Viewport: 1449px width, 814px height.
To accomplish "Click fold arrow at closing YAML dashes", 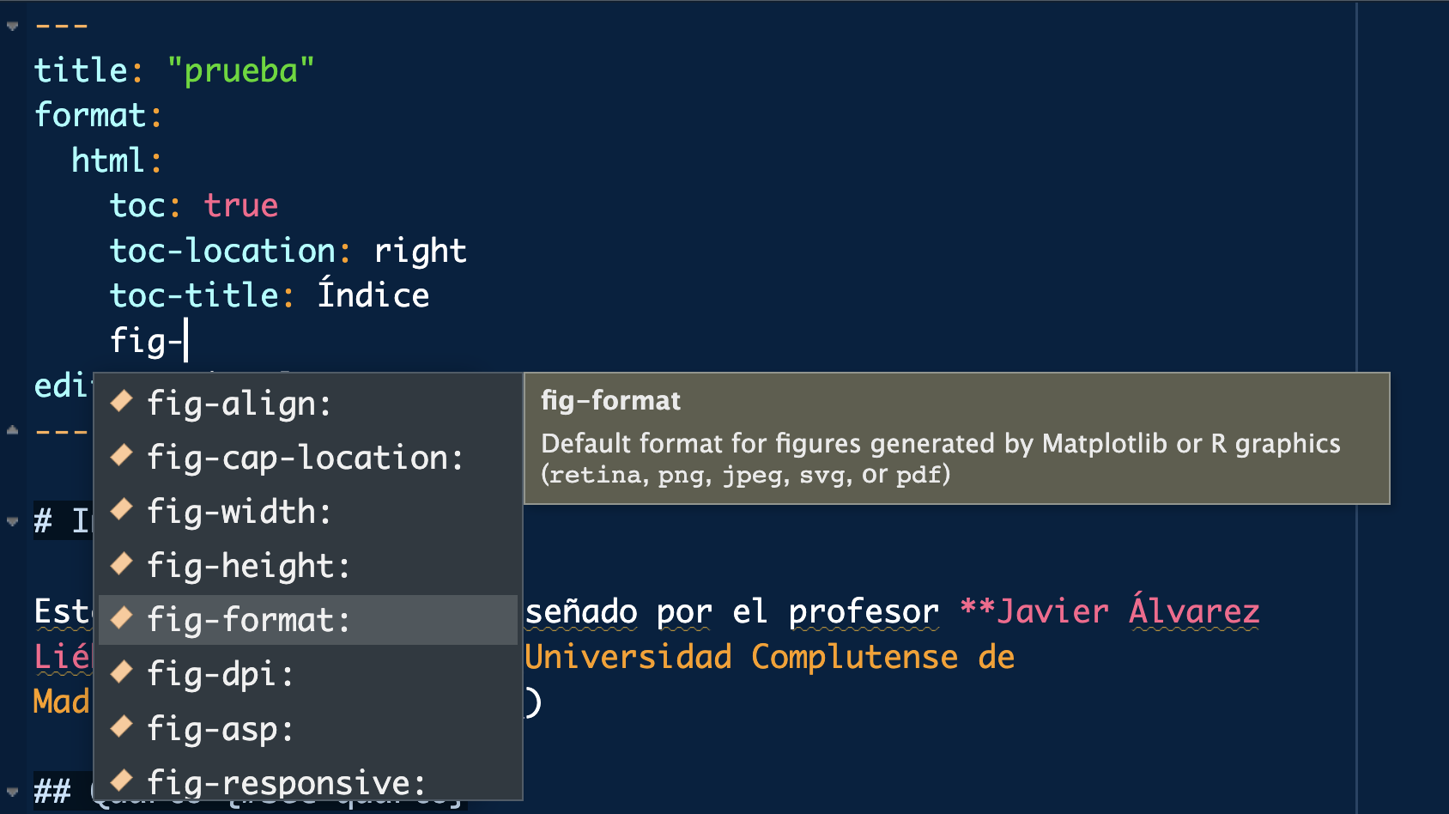I will click(x=12, y=430).
